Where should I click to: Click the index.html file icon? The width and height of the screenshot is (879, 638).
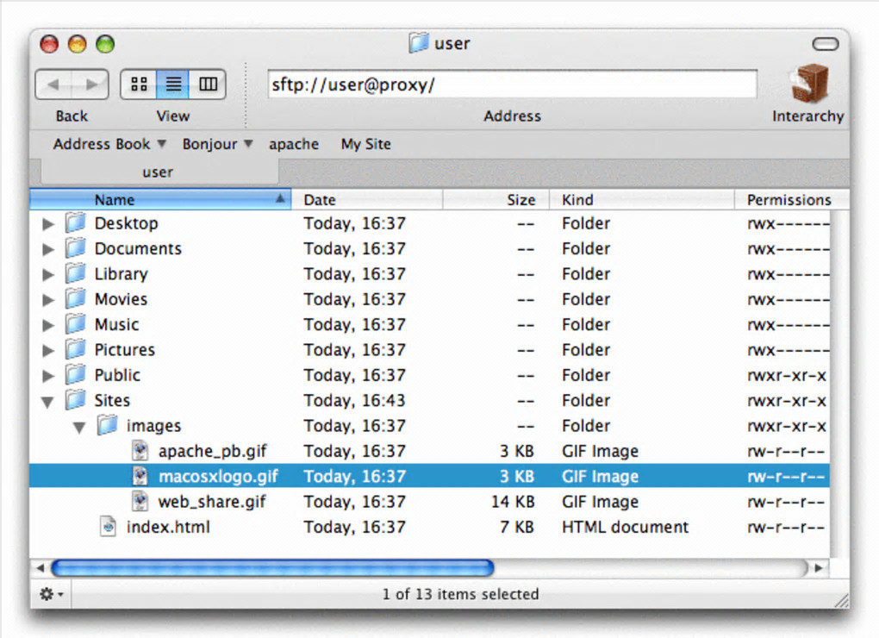[x=109, y=527]
